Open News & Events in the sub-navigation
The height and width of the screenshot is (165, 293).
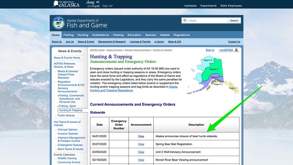pos(86,42)
